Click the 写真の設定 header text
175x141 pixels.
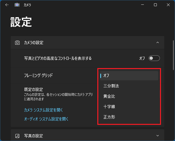pos(34,136)
